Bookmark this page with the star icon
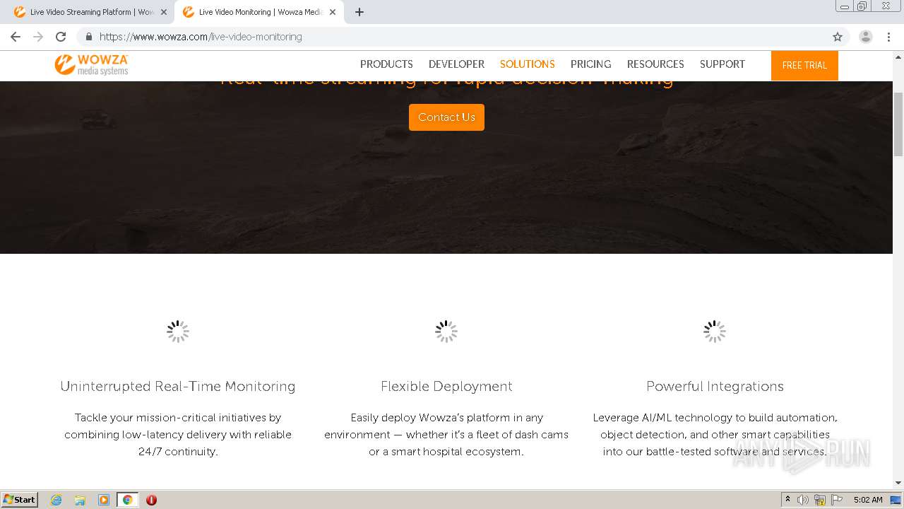 click(x=838, y=37)
